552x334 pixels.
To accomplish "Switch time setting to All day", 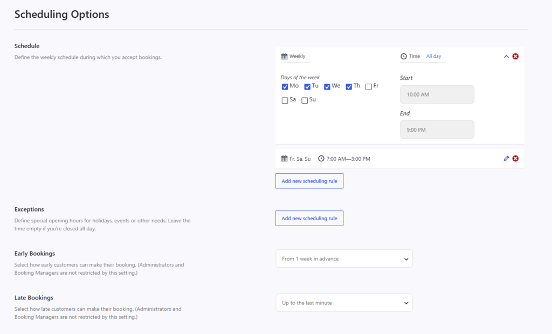I will (x=433, y=56).
